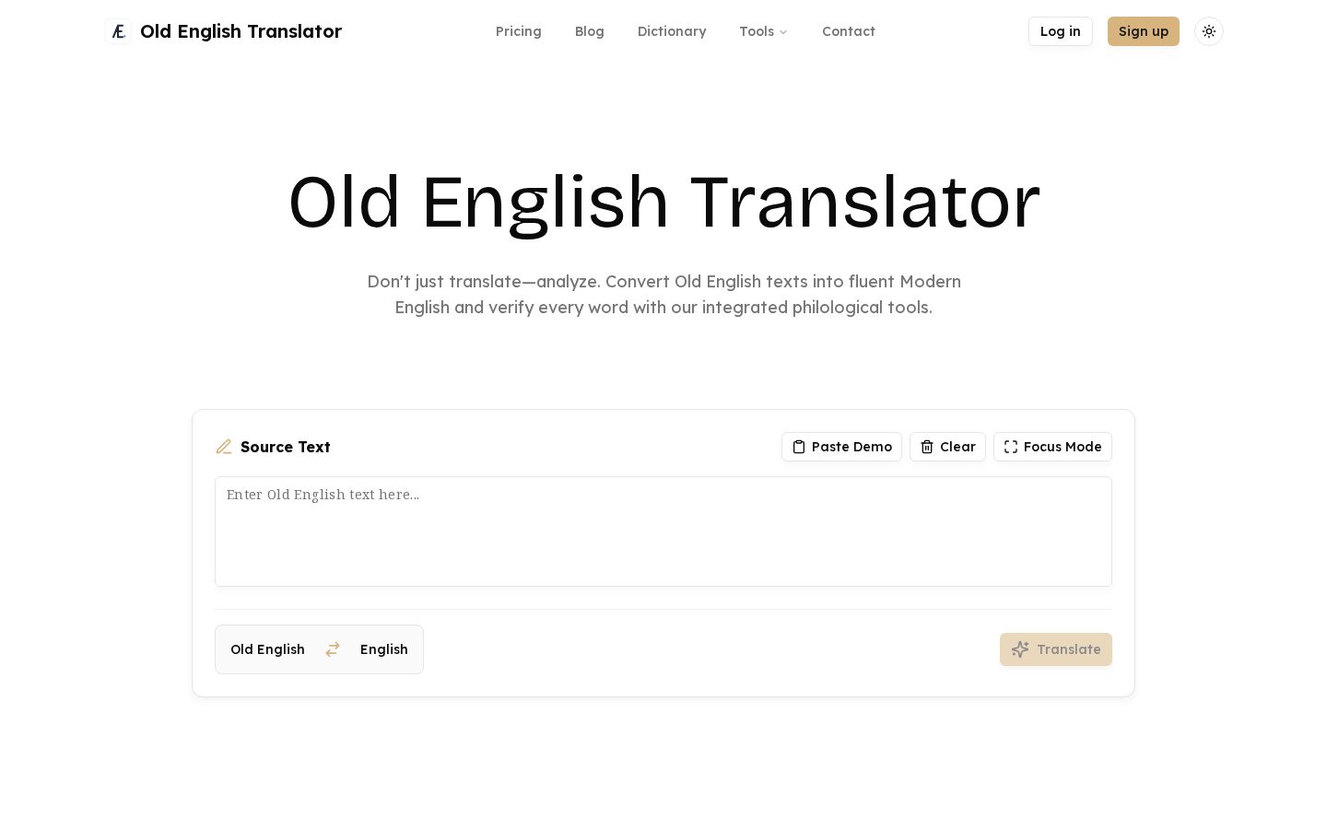This screenshot has height=829, width=1327.
Task: Go to the Pricing page
Action: coord(519,31)
